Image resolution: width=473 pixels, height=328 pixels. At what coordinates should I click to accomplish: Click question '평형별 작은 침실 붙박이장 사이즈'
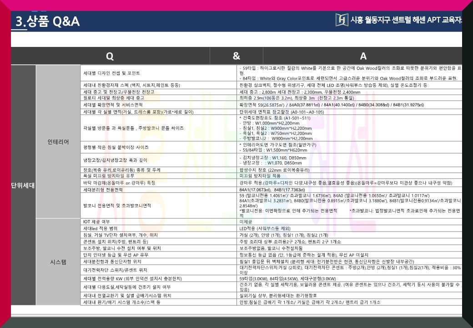(x=116, y=147)
